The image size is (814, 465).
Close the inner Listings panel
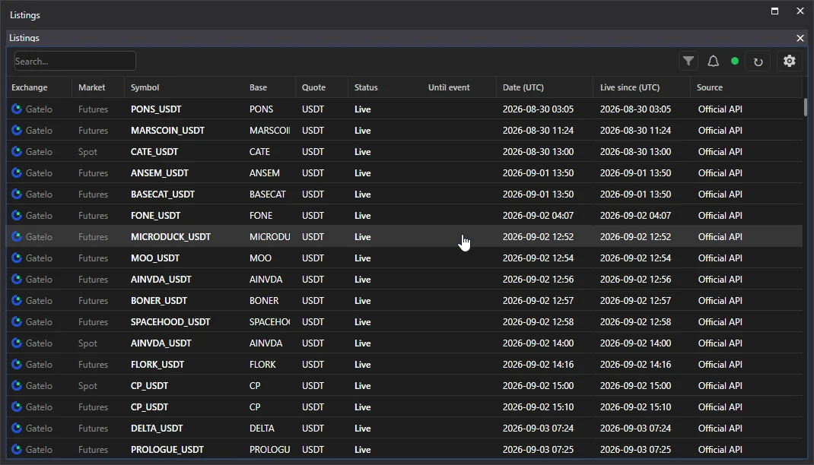[800, 38]
